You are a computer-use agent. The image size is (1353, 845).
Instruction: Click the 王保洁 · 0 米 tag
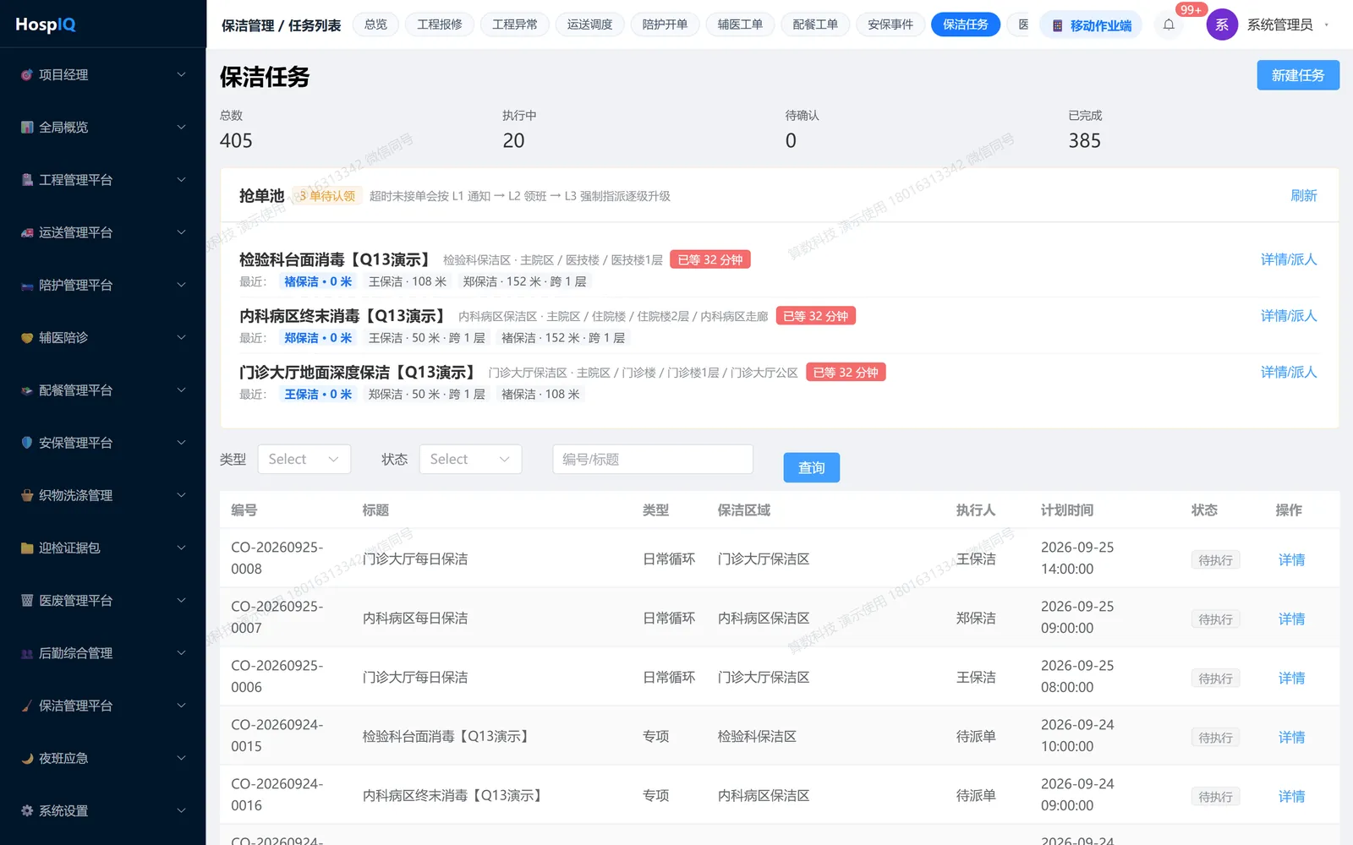[318, 394]
